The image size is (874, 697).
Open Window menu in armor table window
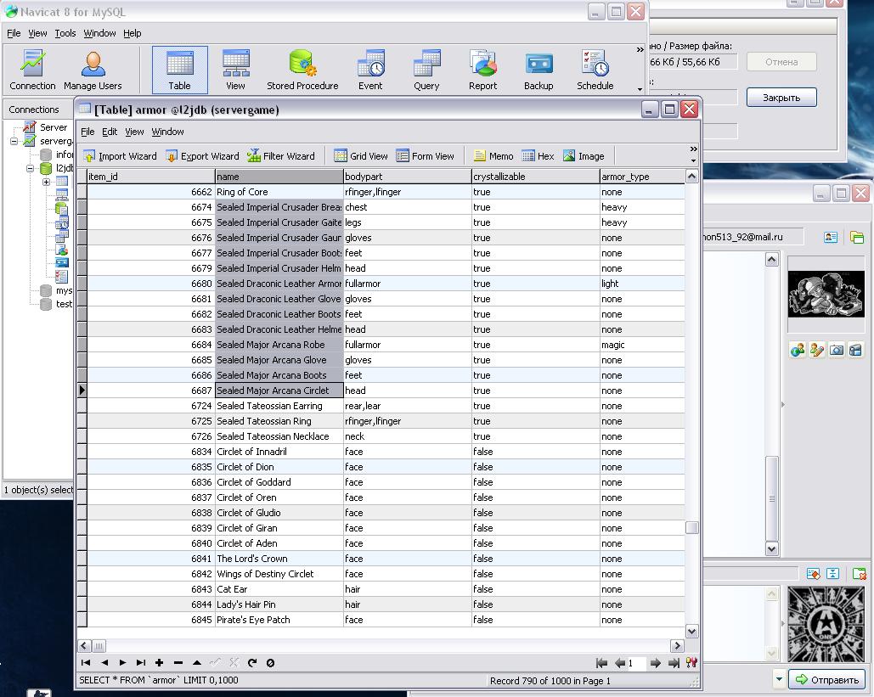pos(168,132)
